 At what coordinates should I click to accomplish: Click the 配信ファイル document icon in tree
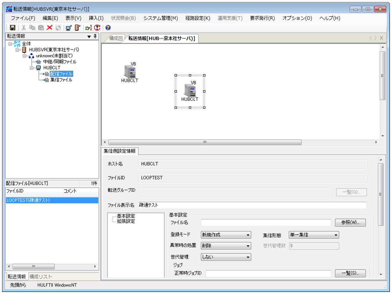click(46, 74)
